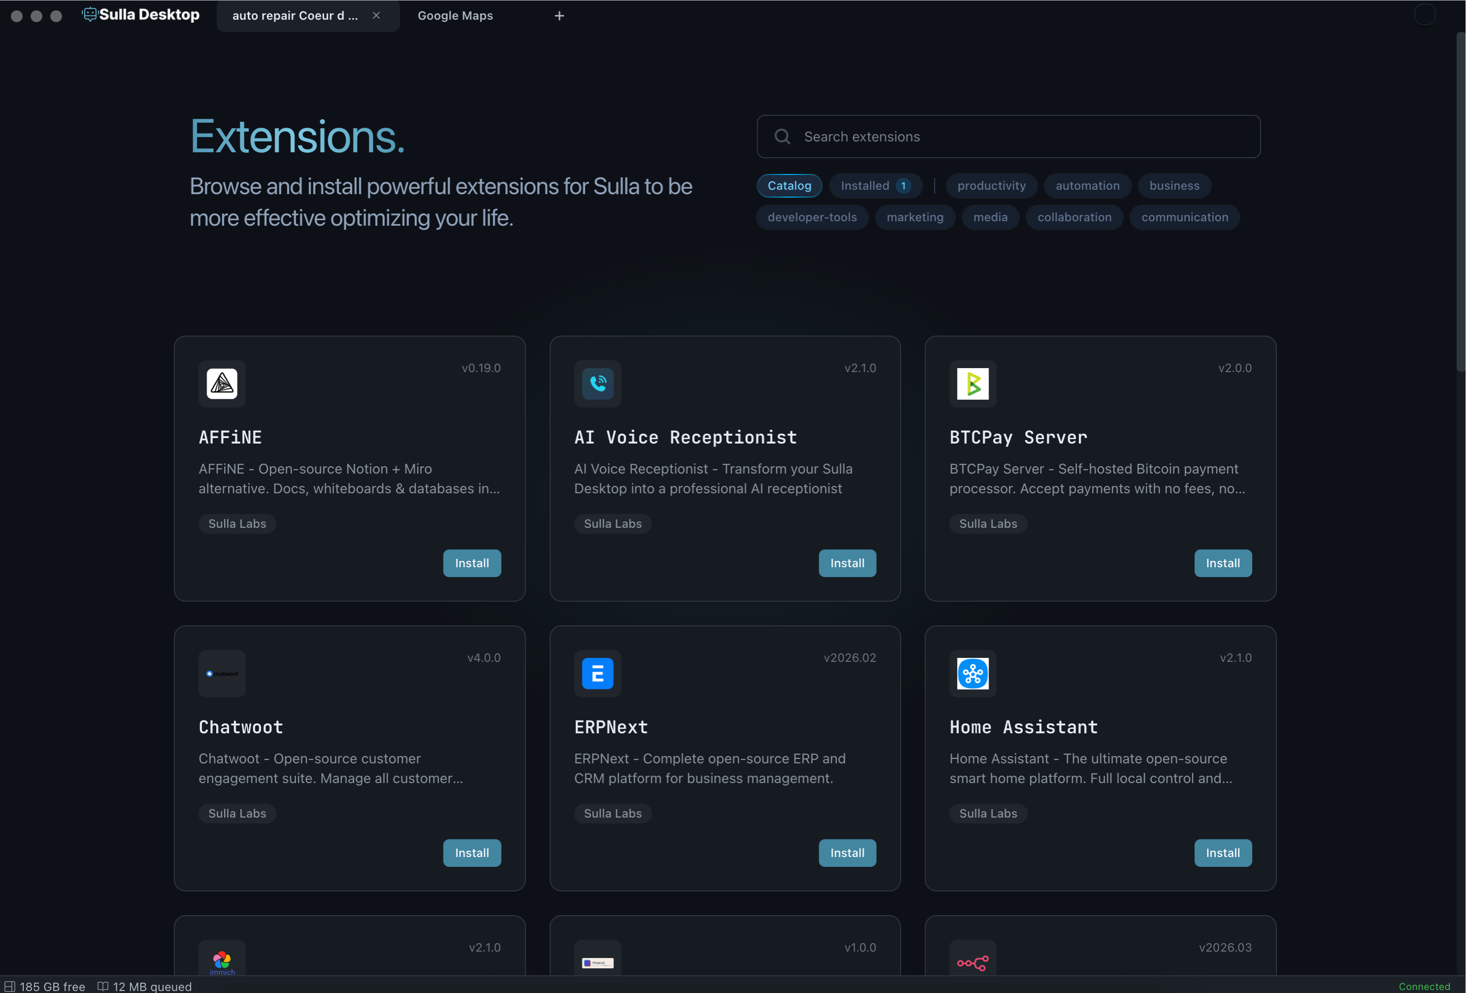Click the BTCPay Server logo icon
Viewport: 1466px width, 993px height.
(973, 383)
